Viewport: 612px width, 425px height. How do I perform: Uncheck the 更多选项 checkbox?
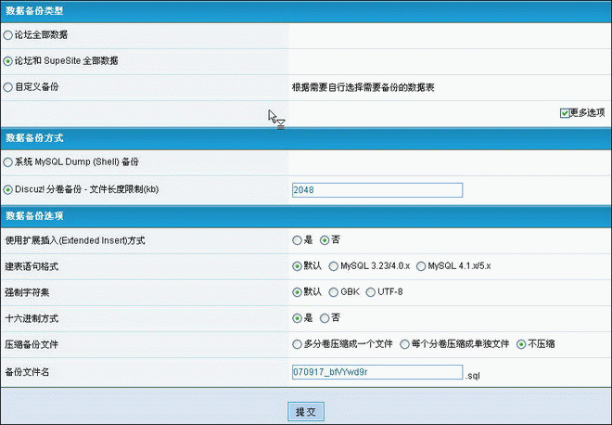[565, 113]
